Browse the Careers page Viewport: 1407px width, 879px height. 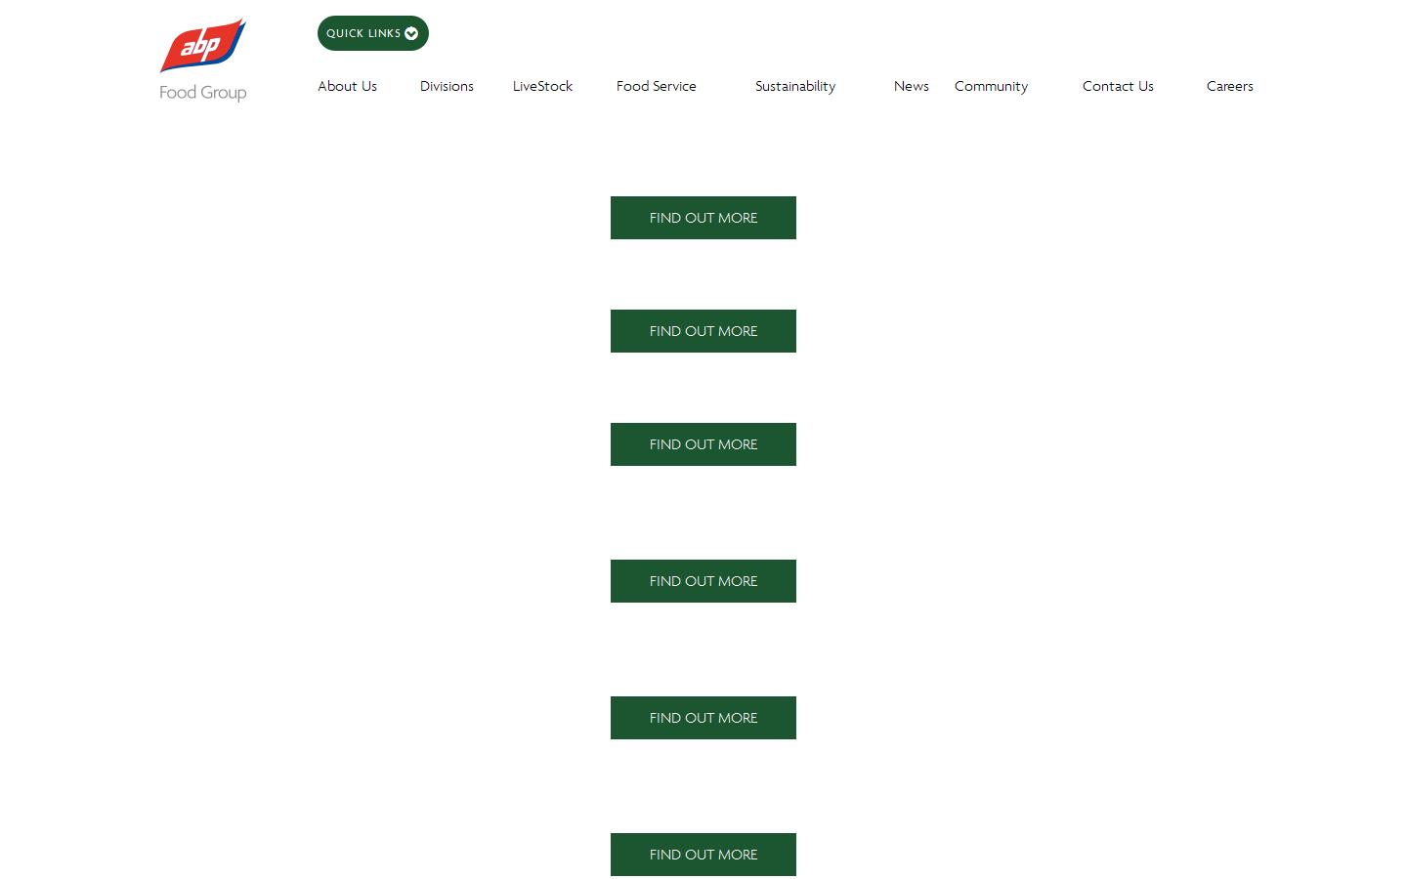(x=1229, y=86)
